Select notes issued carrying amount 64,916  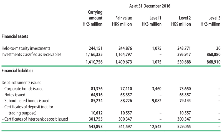coord(97,95)
